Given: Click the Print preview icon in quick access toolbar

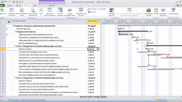Looking at the screenshot, I should pyautogui.click(x=20, y=2).
